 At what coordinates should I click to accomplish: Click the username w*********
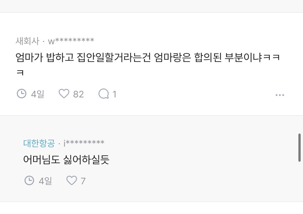click(x=71, y=41)
